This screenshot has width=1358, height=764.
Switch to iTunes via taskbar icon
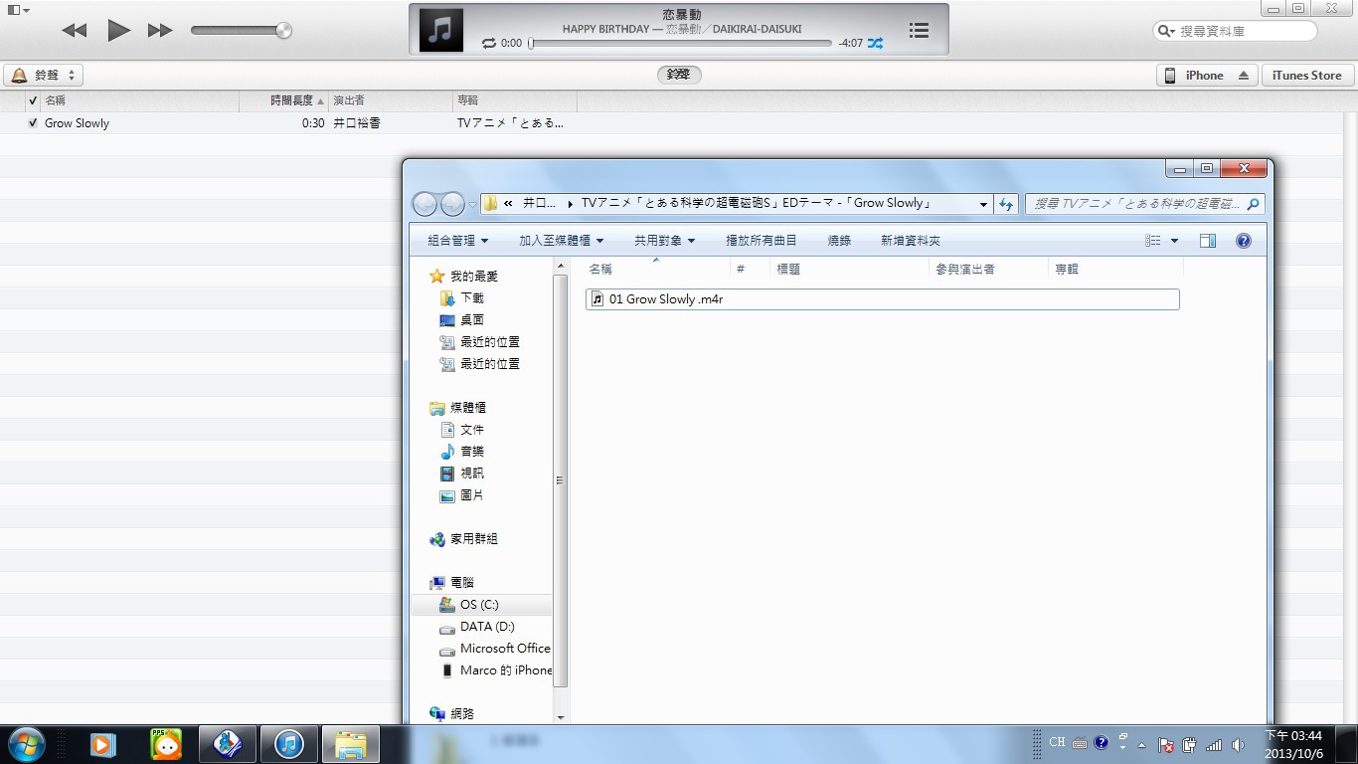tap(289, 744)
